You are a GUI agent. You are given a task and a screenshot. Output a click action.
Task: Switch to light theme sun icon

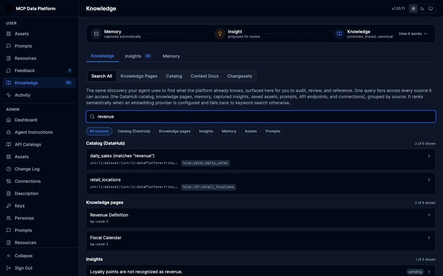413,9
